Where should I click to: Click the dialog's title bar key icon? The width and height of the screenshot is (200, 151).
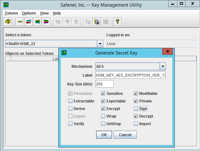pyautogui.click(x=64, y=53)
